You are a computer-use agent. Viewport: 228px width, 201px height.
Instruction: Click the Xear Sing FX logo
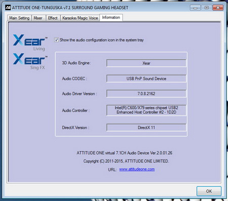point(30,61)
